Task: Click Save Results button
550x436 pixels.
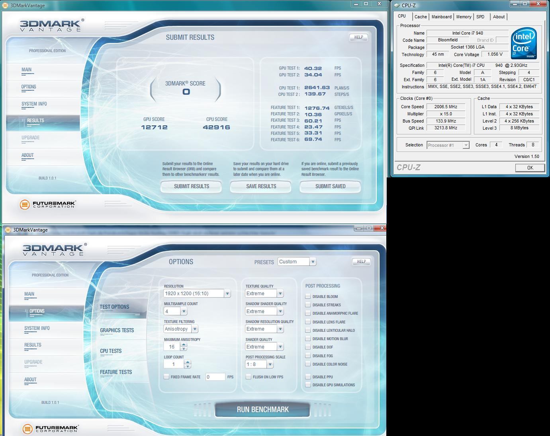Action: tap(261, 186)
